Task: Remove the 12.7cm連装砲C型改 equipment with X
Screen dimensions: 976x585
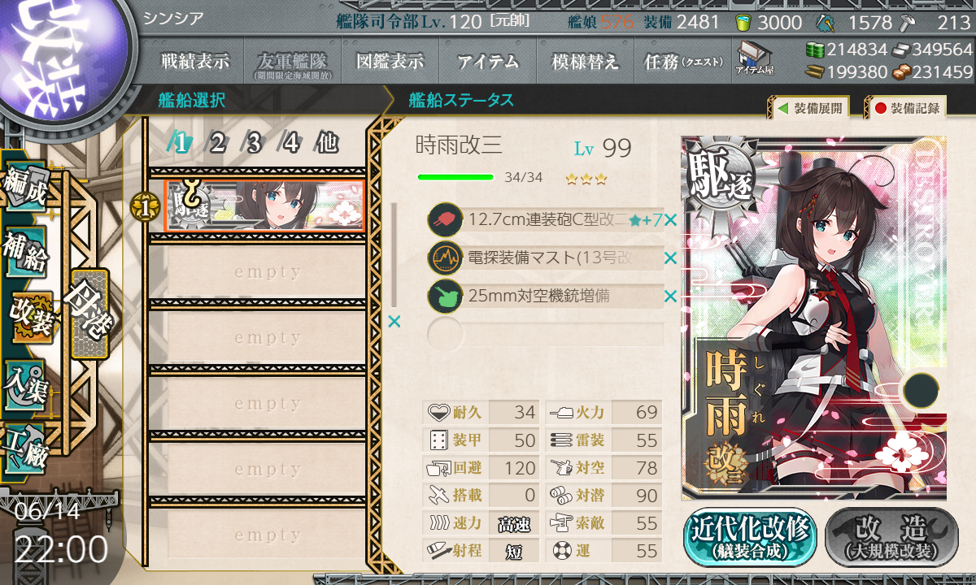Action: click(670, 220)
